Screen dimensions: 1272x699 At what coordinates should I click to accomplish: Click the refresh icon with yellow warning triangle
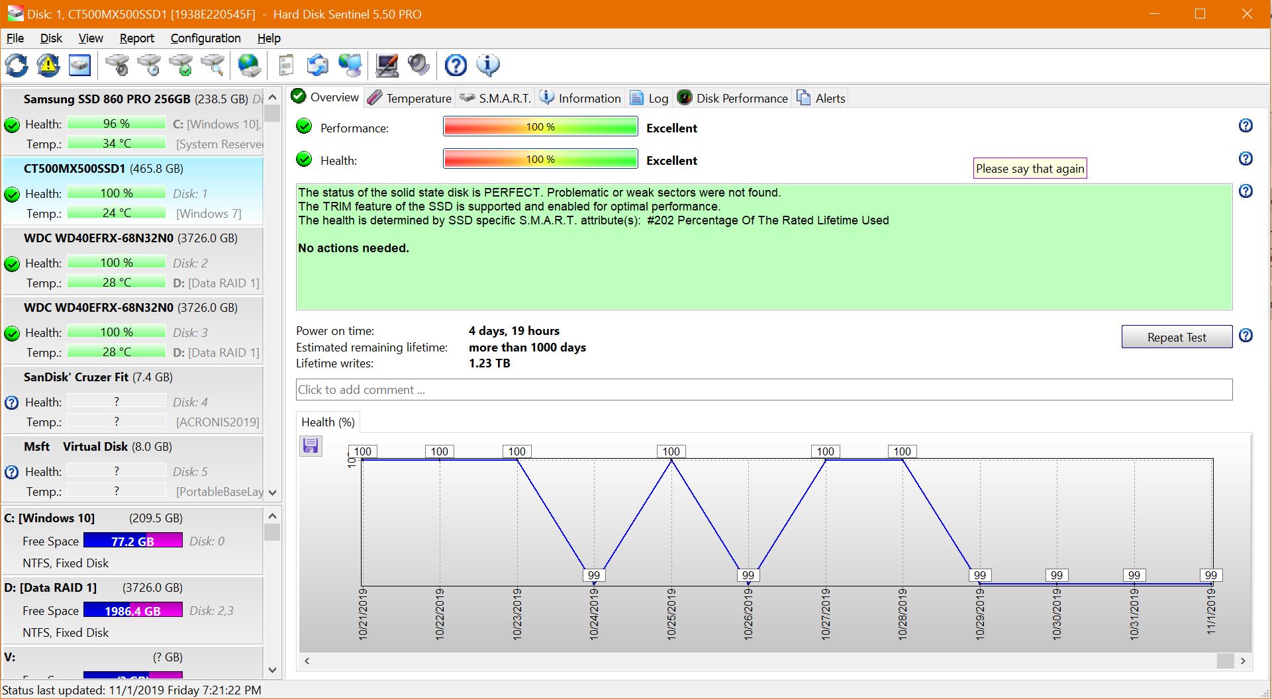click(x=48, y=66)
